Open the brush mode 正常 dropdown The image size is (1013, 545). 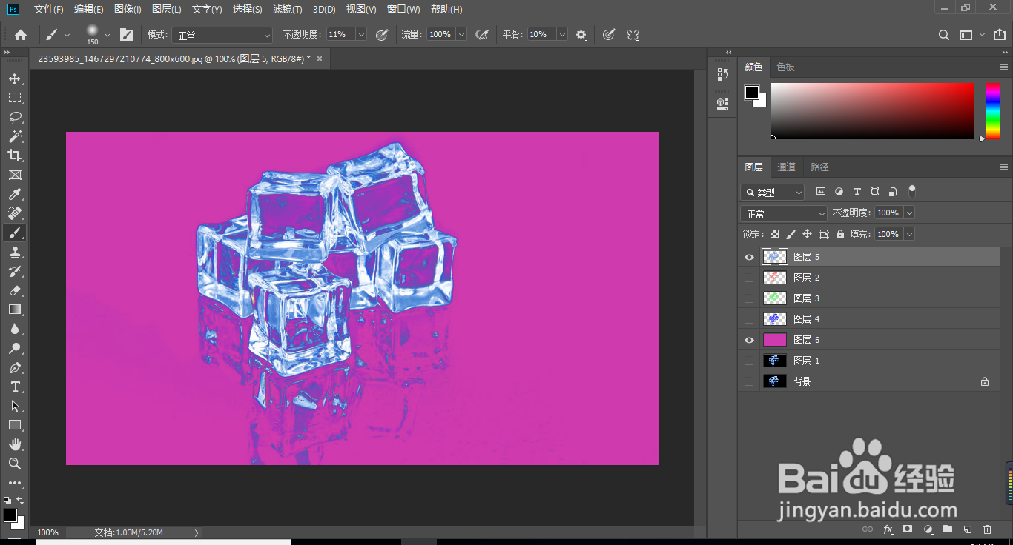(x=223, y=35)
